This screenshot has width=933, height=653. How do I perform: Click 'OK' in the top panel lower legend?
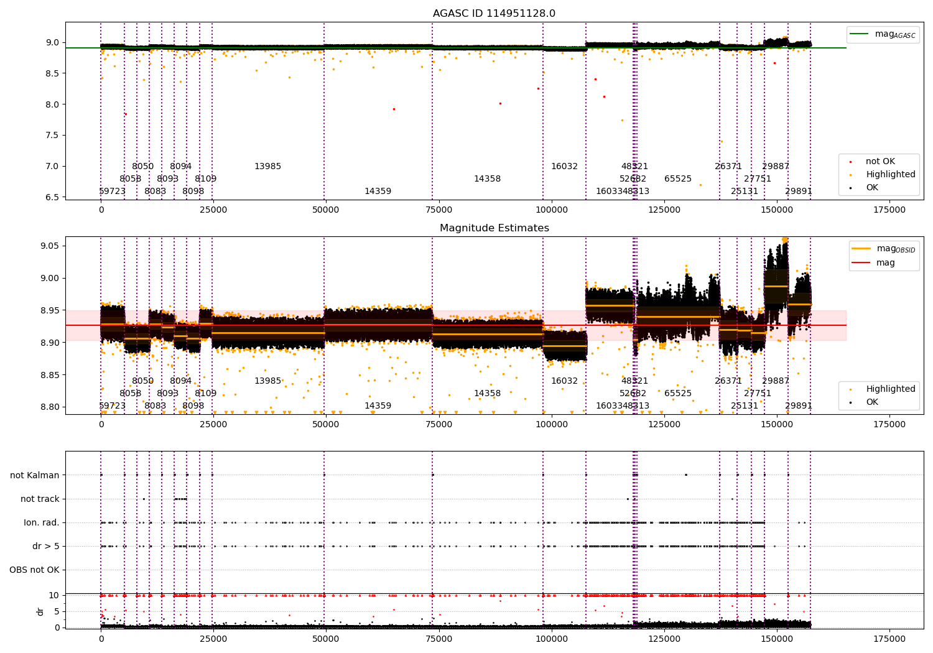[872, 187]
